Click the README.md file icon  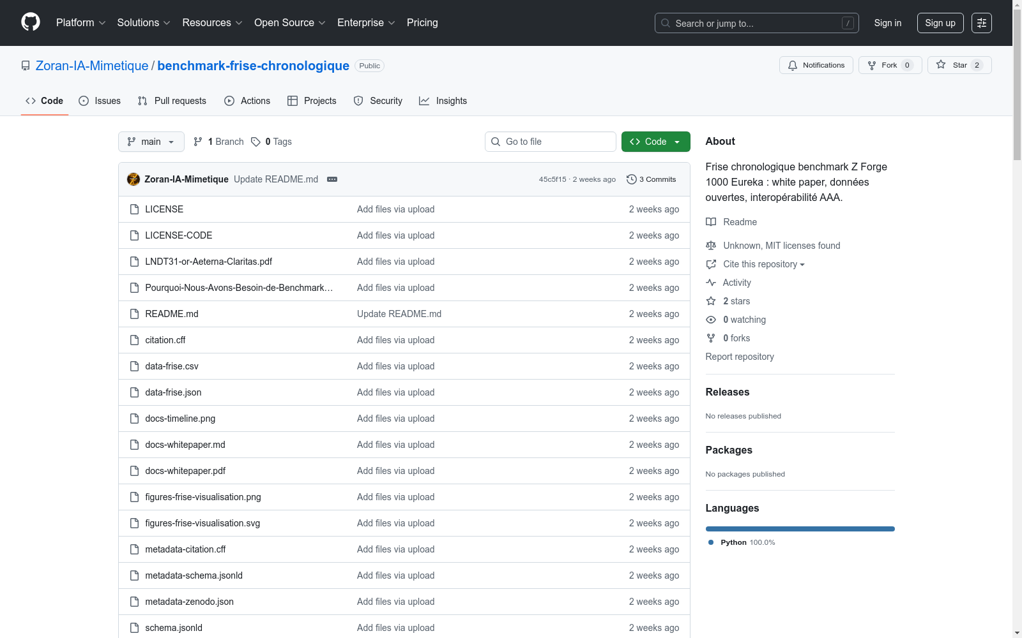click(x=134, y=314)
